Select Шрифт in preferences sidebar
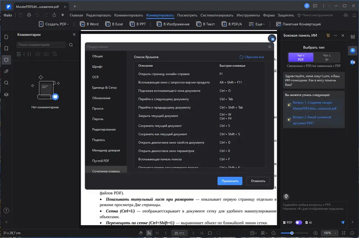The height and width of the screenshot is (238, 359). pos(97,67)
